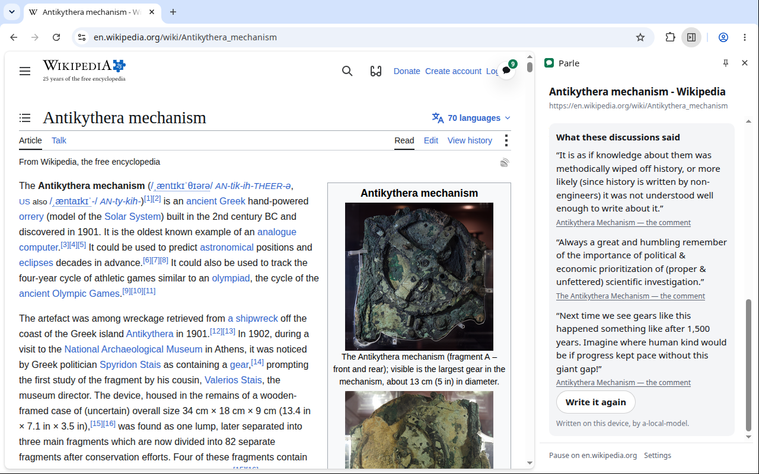Click the Write it again button
Viewport: 759px width, 474px height.
click(595, 402)
